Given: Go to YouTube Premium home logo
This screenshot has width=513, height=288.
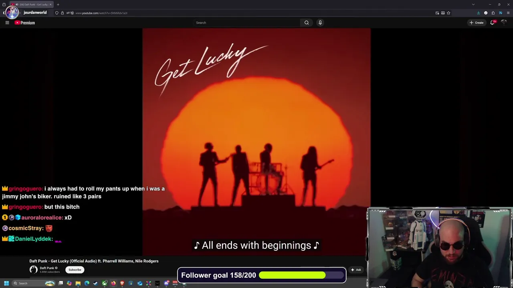Looking at the screenshot, I should click(x=25, y=23).
